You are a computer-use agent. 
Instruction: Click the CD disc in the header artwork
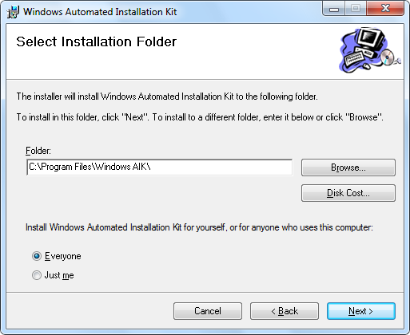click(387, 57)
